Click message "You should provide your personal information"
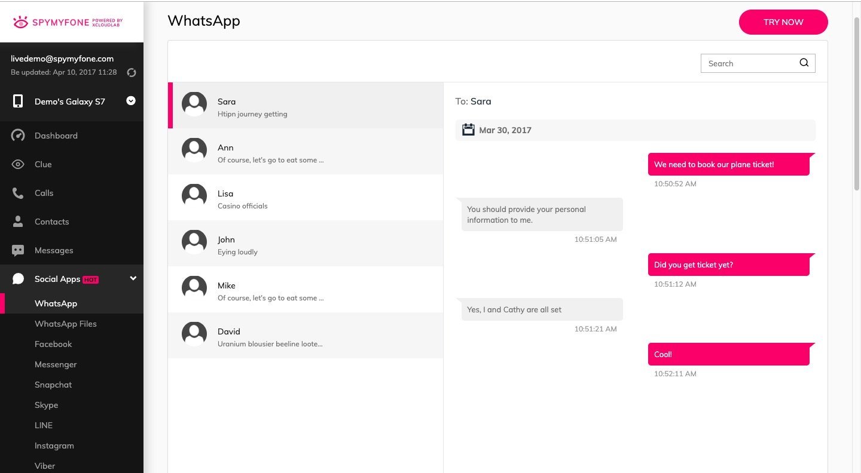Viewport: 861px width, 473px height. coord(542,214)
